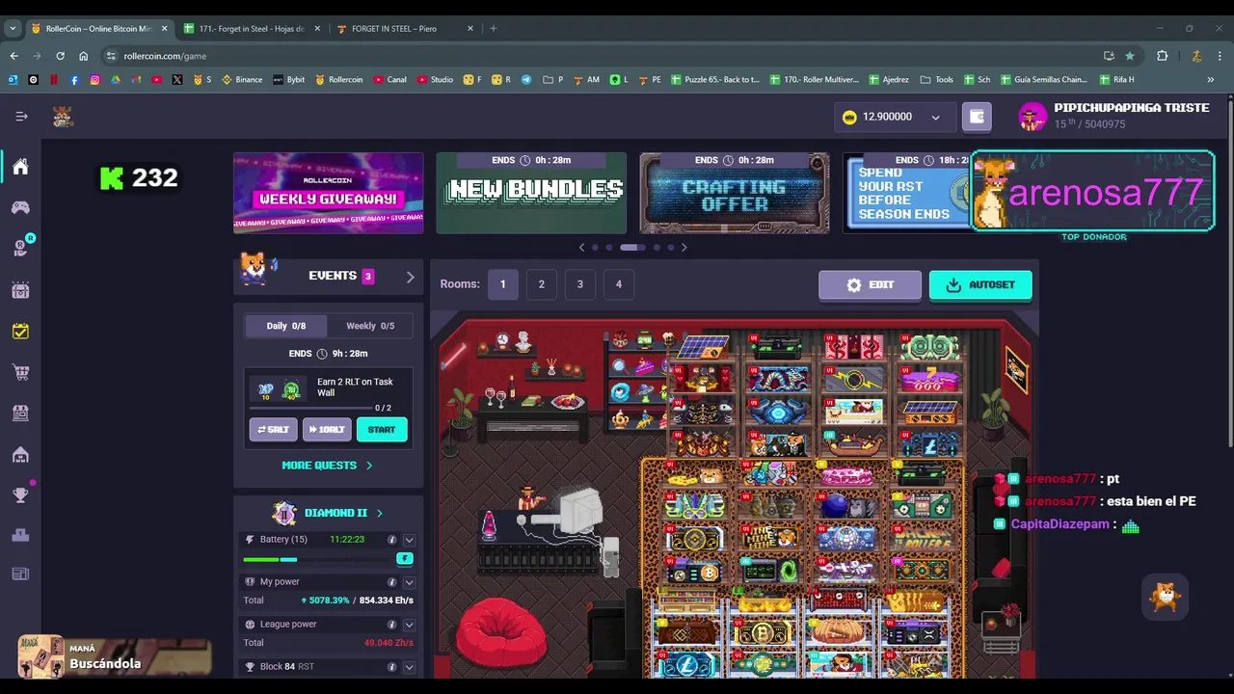Bookmark this page with star icon
The width and height of the screenshot is (1234, 694).
click(x=1130, y=56)
